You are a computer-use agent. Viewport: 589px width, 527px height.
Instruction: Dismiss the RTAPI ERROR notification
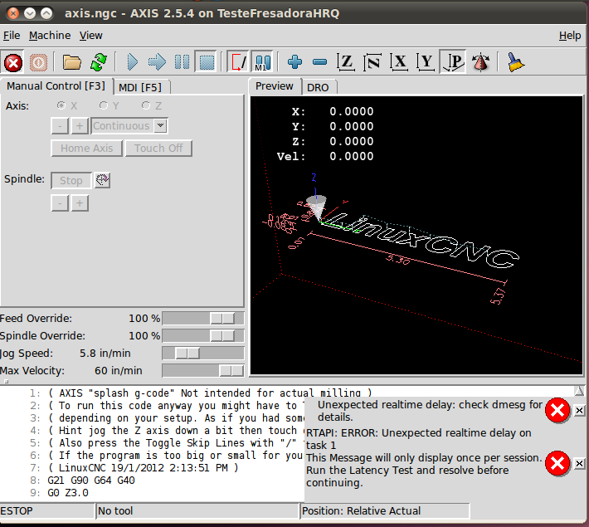coord(579,464)
